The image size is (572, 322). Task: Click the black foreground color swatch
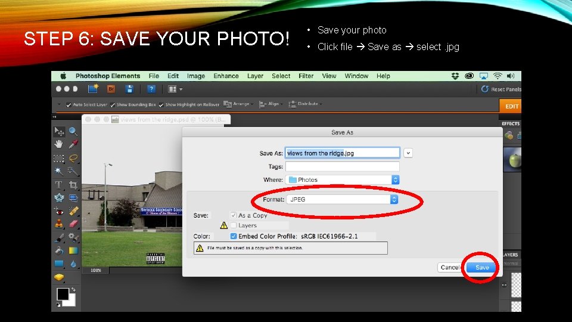coord(63,294)
